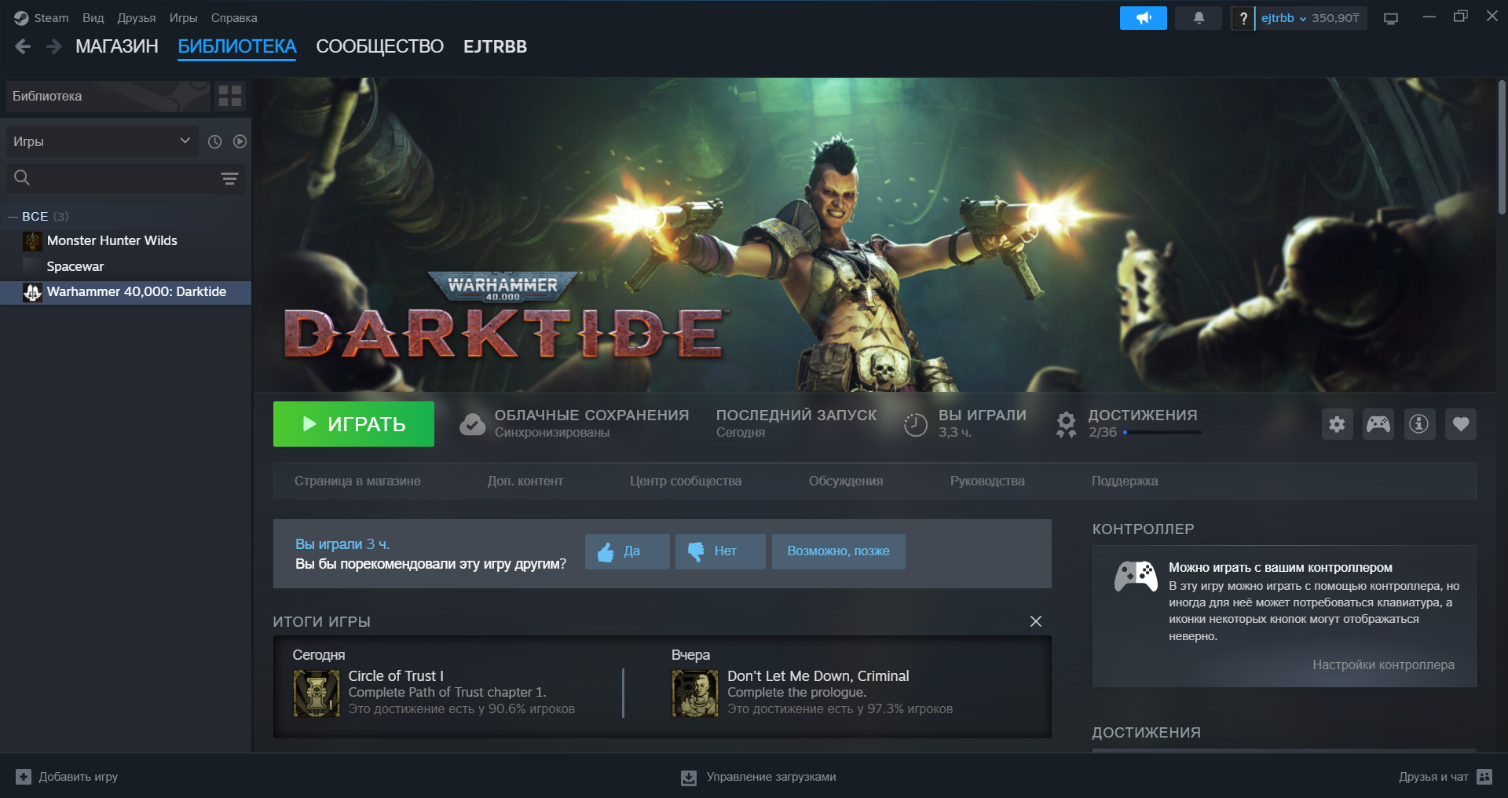Open advanced filter options icon
Image resolution: width=1508 pixels, height=798 pixels.
tap(229, 179)
